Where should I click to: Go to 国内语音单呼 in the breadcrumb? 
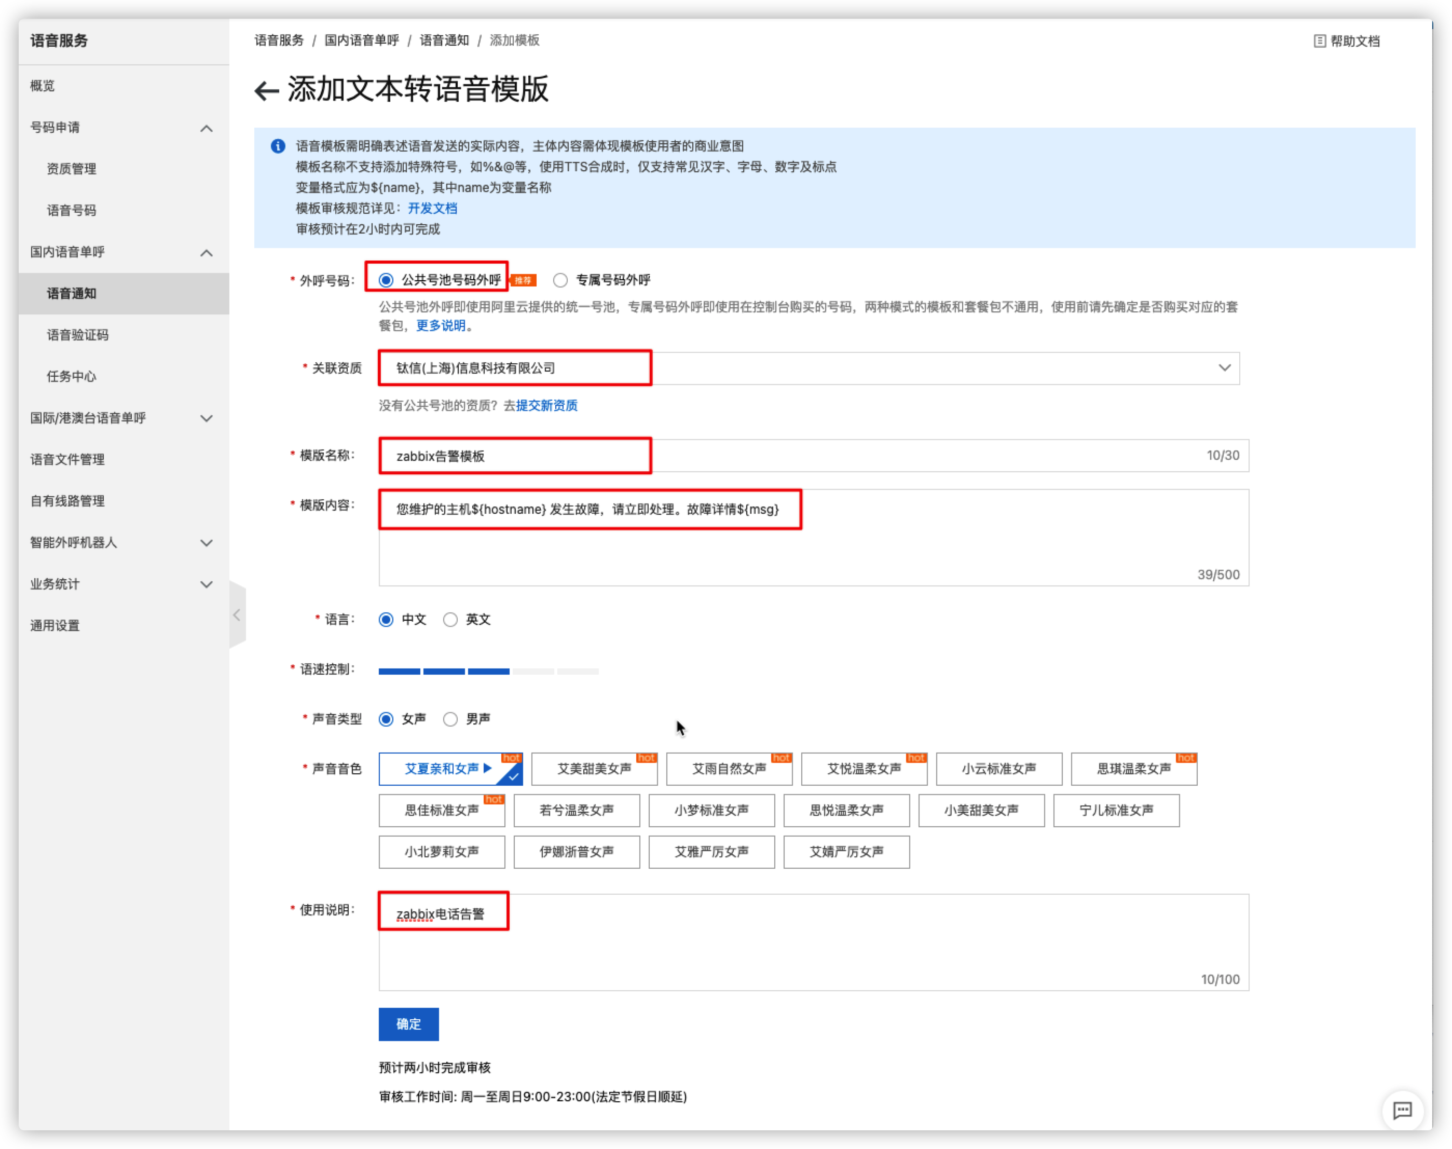[362, 40]
